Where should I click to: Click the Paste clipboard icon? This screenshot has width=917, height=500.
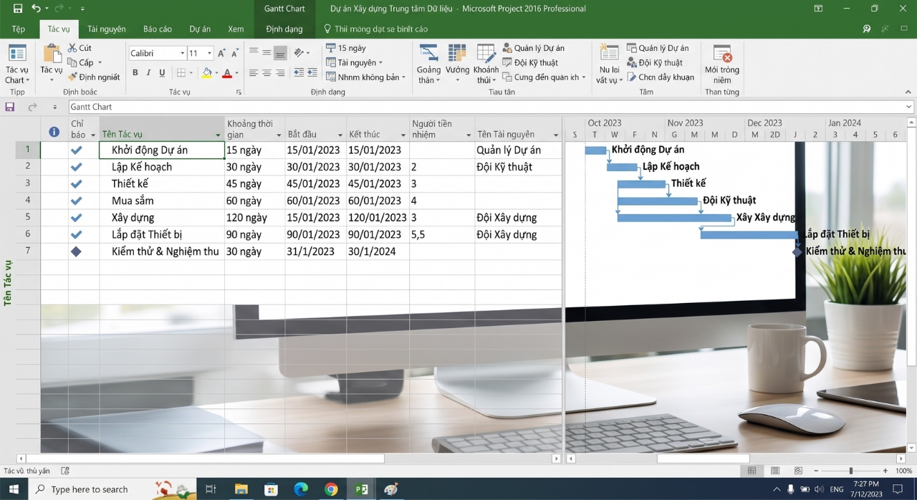tap(52, 54)
